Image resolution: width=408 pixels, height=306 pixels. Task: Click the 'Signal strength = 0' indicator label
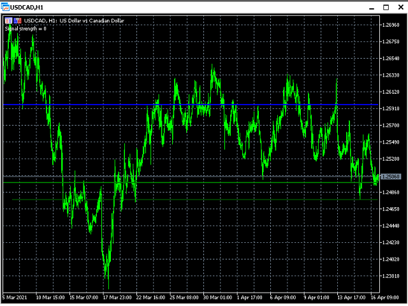[25, 29]
